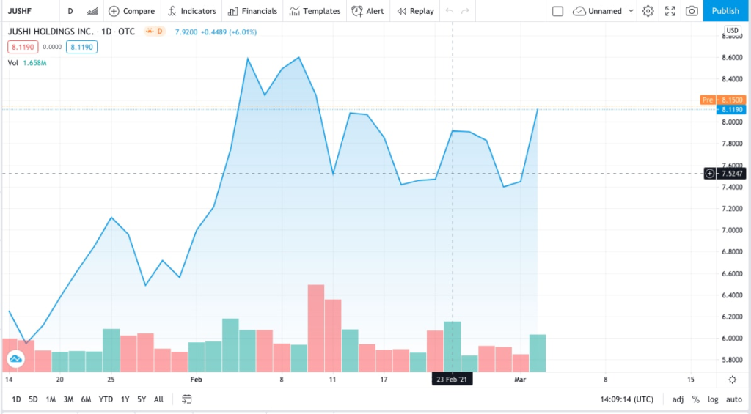This screenshot has height=414, width=751.
Task: Click the Publish button
Action: [725, 10]
